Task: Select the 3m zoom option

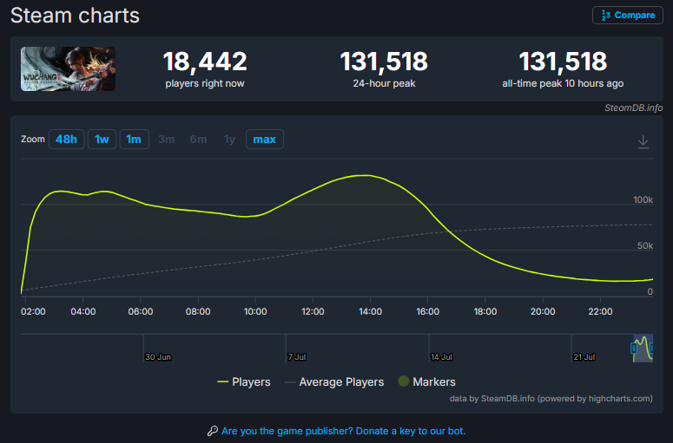Action: tap(166, 140)
